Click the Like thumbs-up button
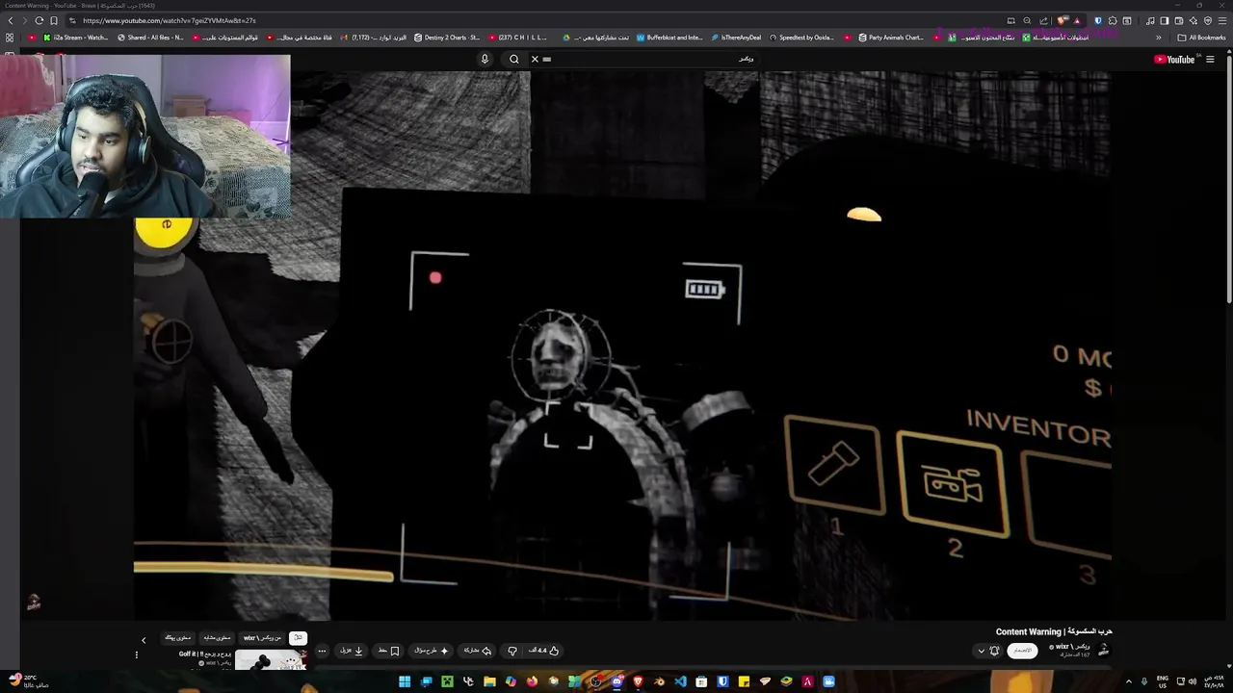The image size is (1233, 693). point(544,651)
